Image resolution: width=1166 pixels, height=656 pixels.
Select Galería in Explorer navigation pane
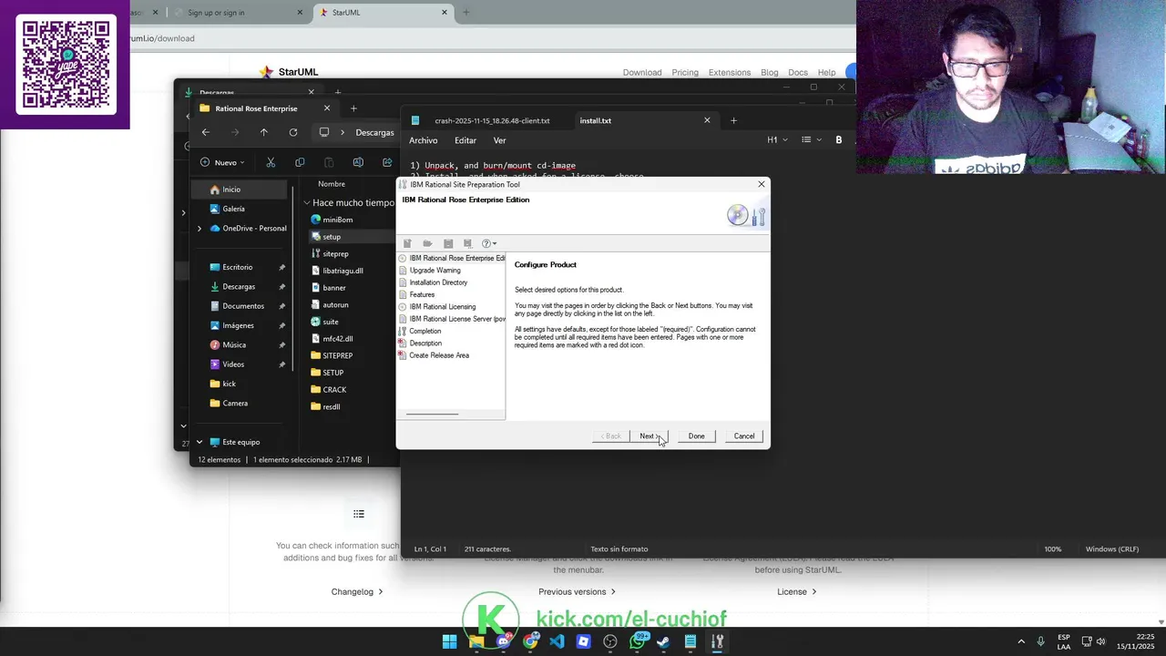[x=233, y=209]
